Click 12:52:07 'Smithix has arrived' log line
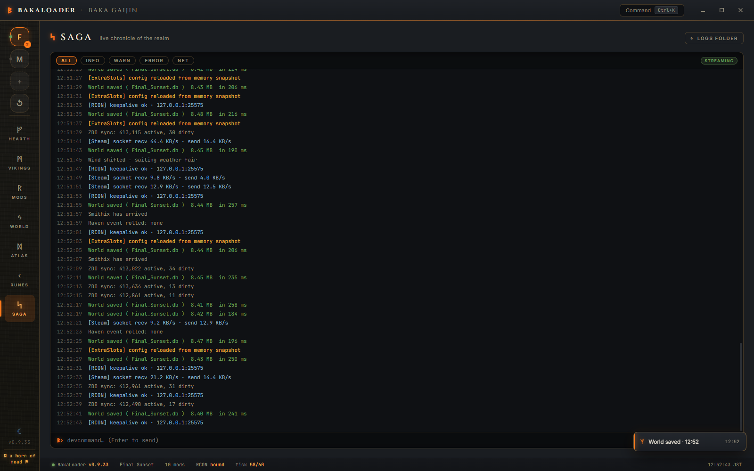This screenshot has height=471, width=754. click(118, 260)
